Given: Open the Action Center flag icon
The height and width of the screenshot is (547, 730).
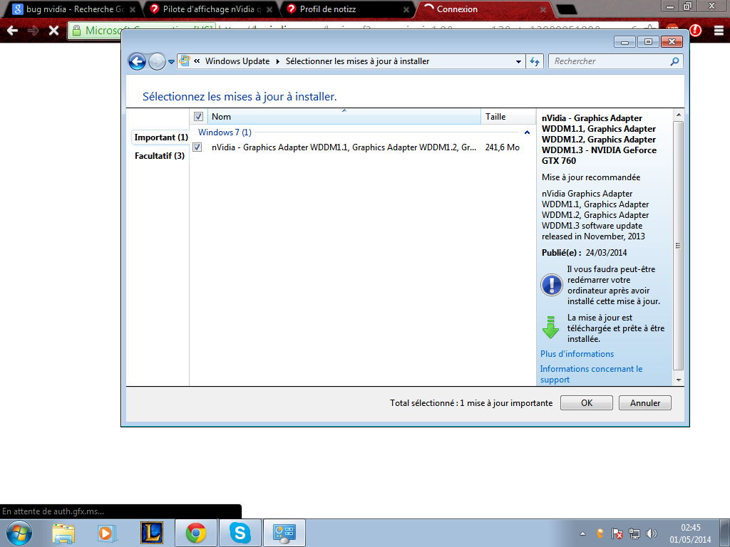Looking at the screenshot, I should (617, 533).
